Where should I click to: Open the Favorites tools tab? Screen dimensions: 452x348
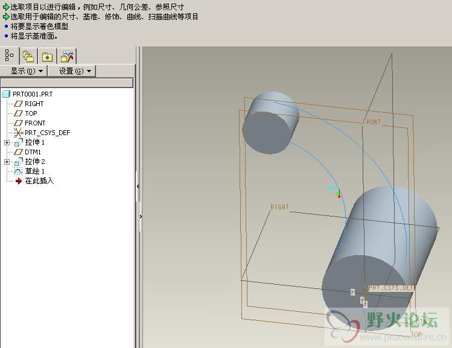pyautogui.click(x=67, y=56)
